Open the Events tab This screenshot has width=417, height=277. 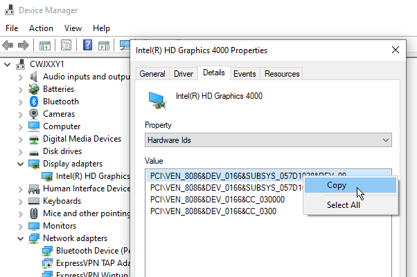point(245,74)
